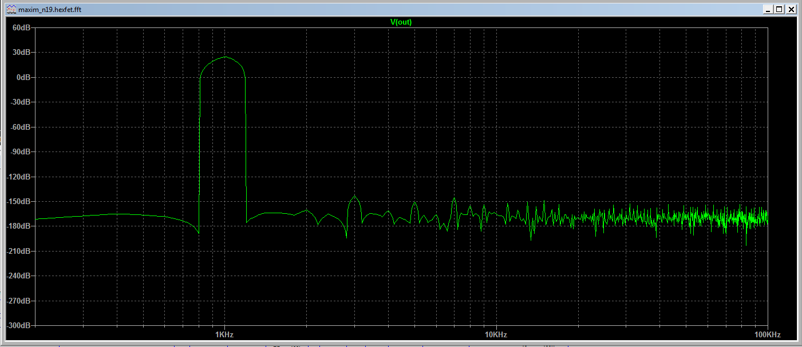
Task: Click the -240dB vertical axis label
Action: point(17,276)
